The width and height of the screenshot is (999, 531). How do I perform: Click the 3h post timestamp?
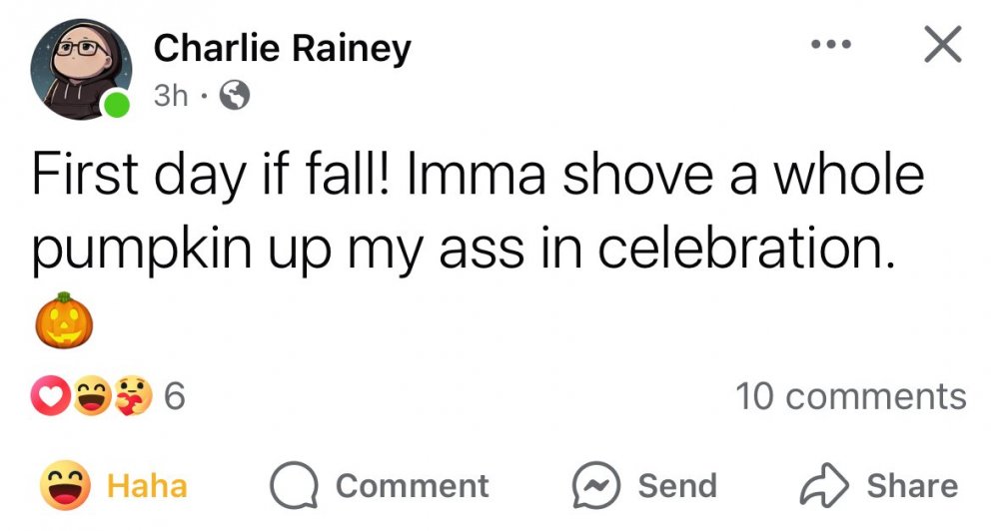(x=169, y=97)
